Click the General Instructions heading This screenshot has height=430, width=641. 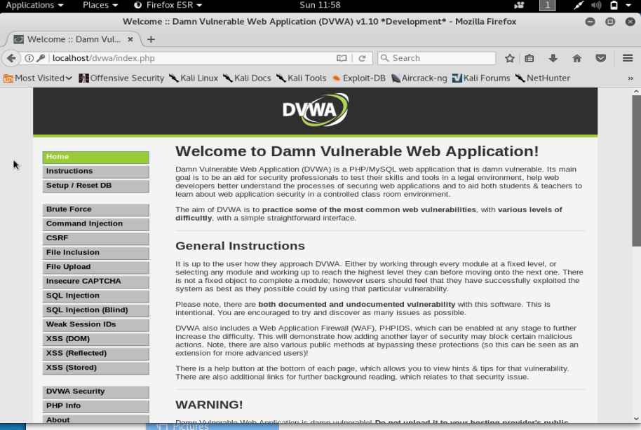point(240,246)
